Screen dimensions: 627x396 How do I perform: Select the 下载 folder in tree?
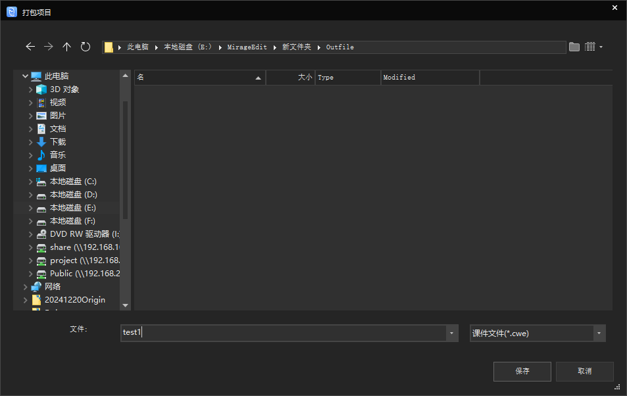pyautogui.click(x=58, y=142)
